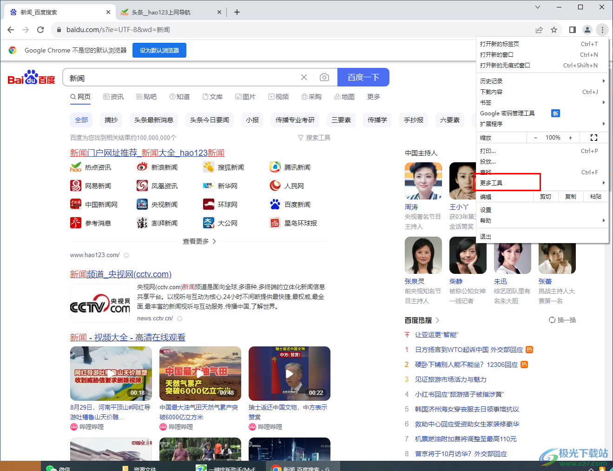Open the 搜狐新闻 site icon

[x=209, y=167]
